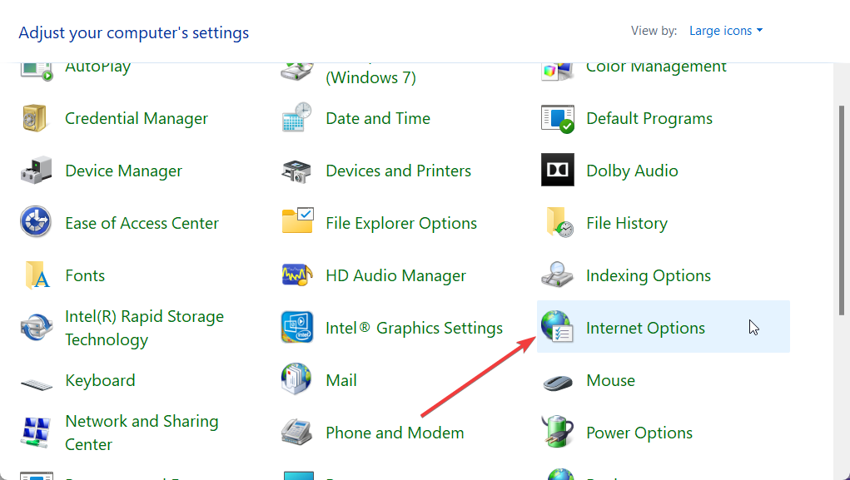Image resolution: width=850 pixels, height=480 pixels.
Task: Open the Internet Options link
Action: tap(646, 328)
